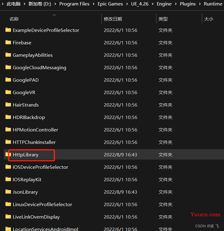The width and height of the screenshot is (224, 231).
Task: Click the GoogleVR folder icon
Action: pos(8,92)
